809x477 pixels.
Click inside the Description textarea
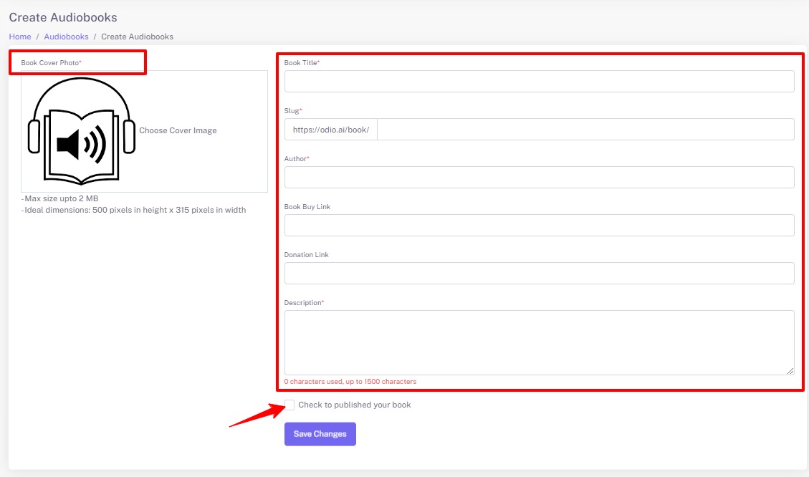click(539, 342)
